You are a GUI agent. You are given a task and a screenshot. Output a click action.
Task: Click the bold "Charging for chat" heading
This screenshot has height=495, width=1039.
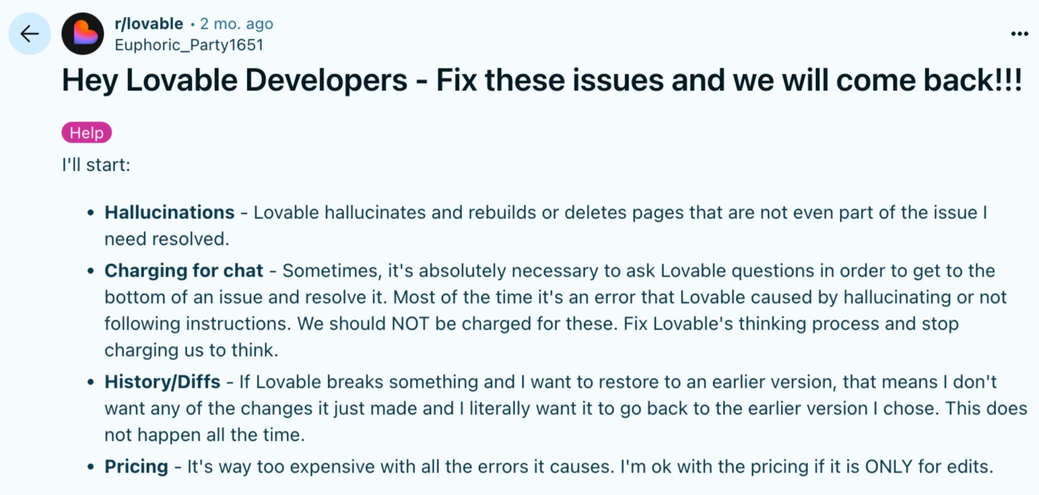pos(184,270)
